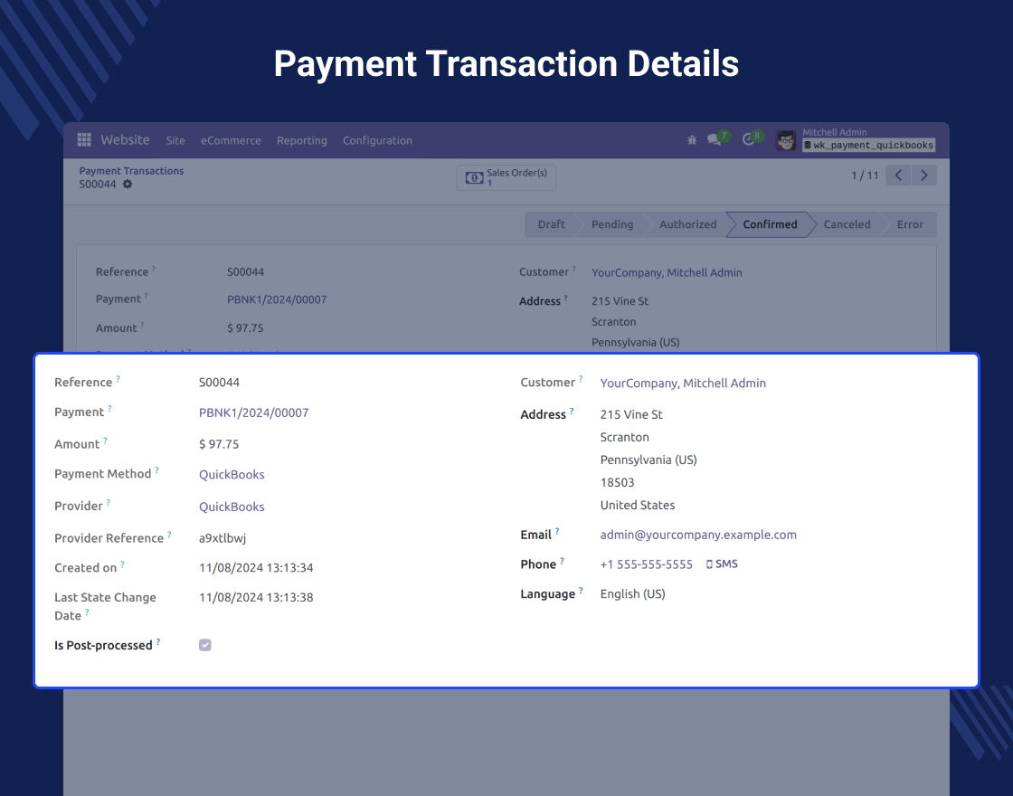
Task: Open the Reporting menu
Action: tap(302, 140)
